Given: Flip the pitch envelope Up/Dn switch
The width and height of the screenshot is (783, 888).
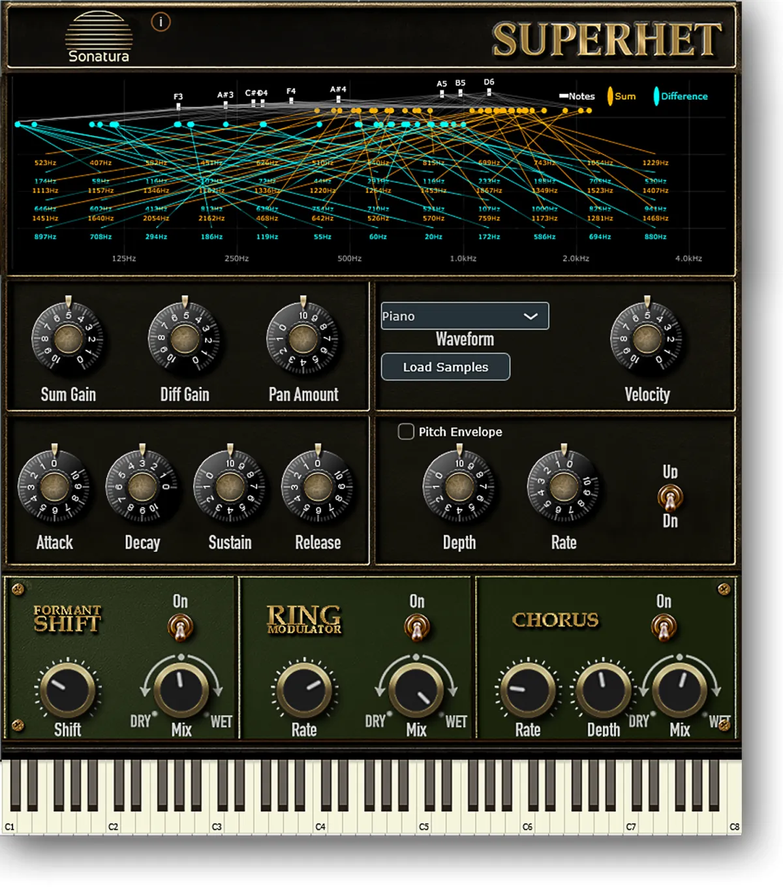Looking at the screenshot, I should tap(669, 498).
